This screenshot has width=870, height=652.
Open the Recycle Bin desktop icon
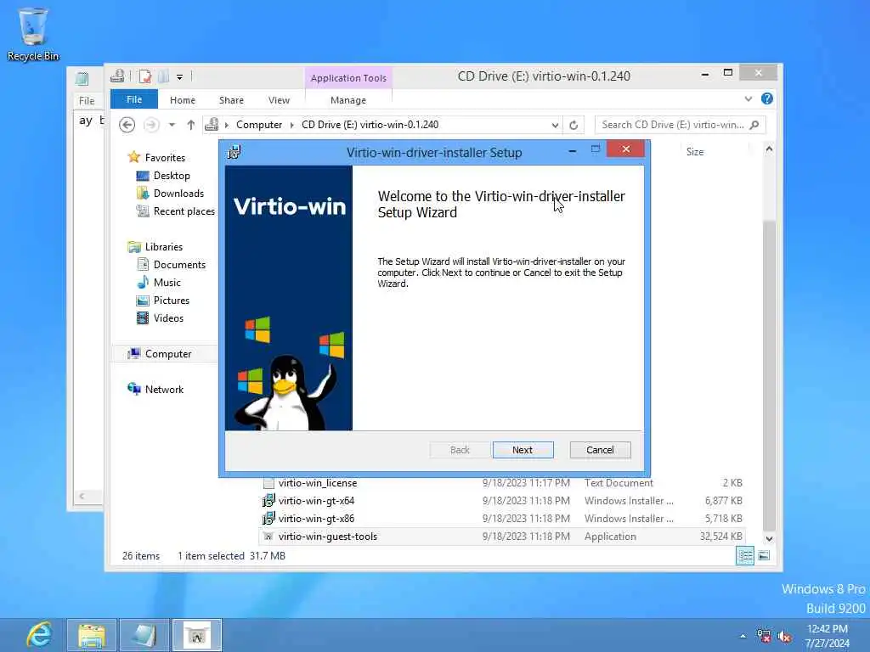click(33, 33)
